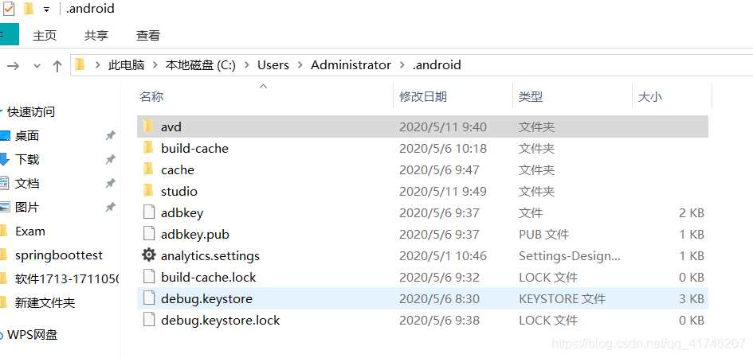753x358 pixels.
Task: Expand the chevron after 此电脑 in the path
Action: tap(155, 65)
